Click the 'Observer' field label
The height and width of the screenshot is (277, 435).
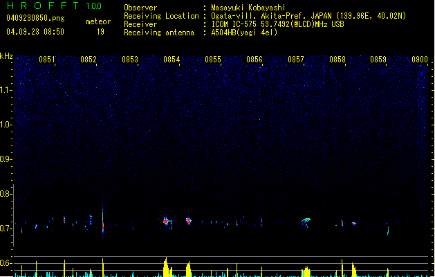tap(140, 8)
